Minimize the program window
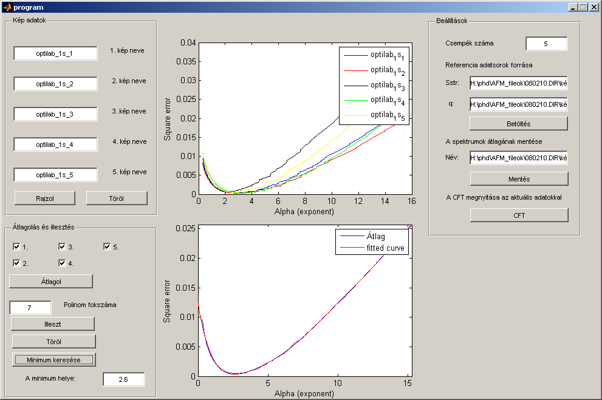 573,7
